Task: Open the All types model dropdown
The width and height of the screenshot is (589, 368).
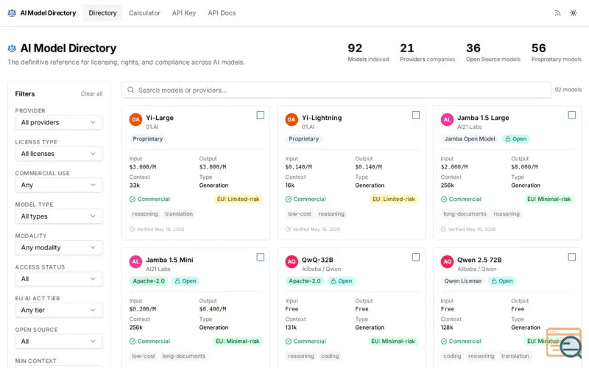Action: [59, 216]
